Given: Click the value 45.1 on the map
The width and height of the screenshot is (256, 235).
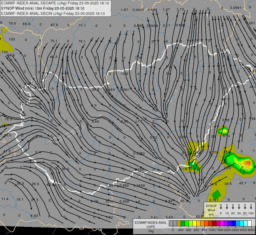Looking at the screenshot, I should coord(243,183).
